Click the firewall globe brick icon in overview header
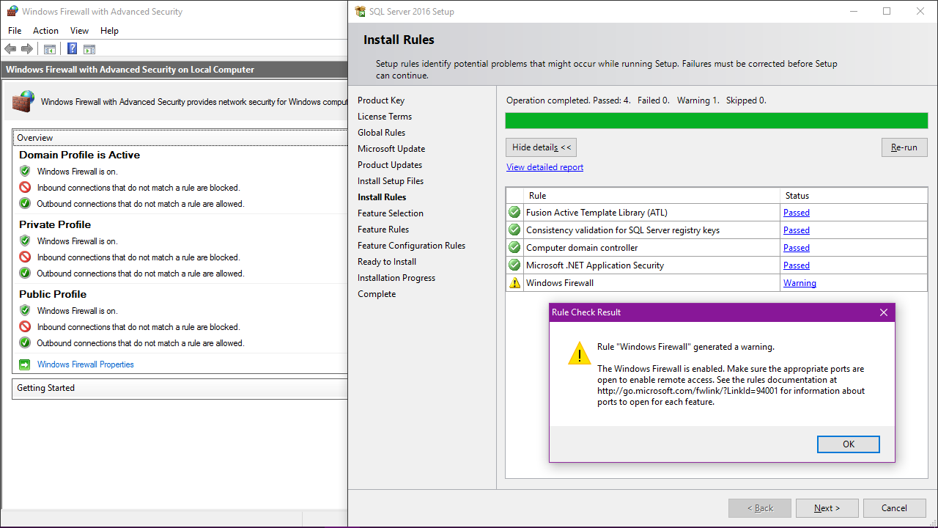Viewport: 938px width, 528px height. point(23,101)
